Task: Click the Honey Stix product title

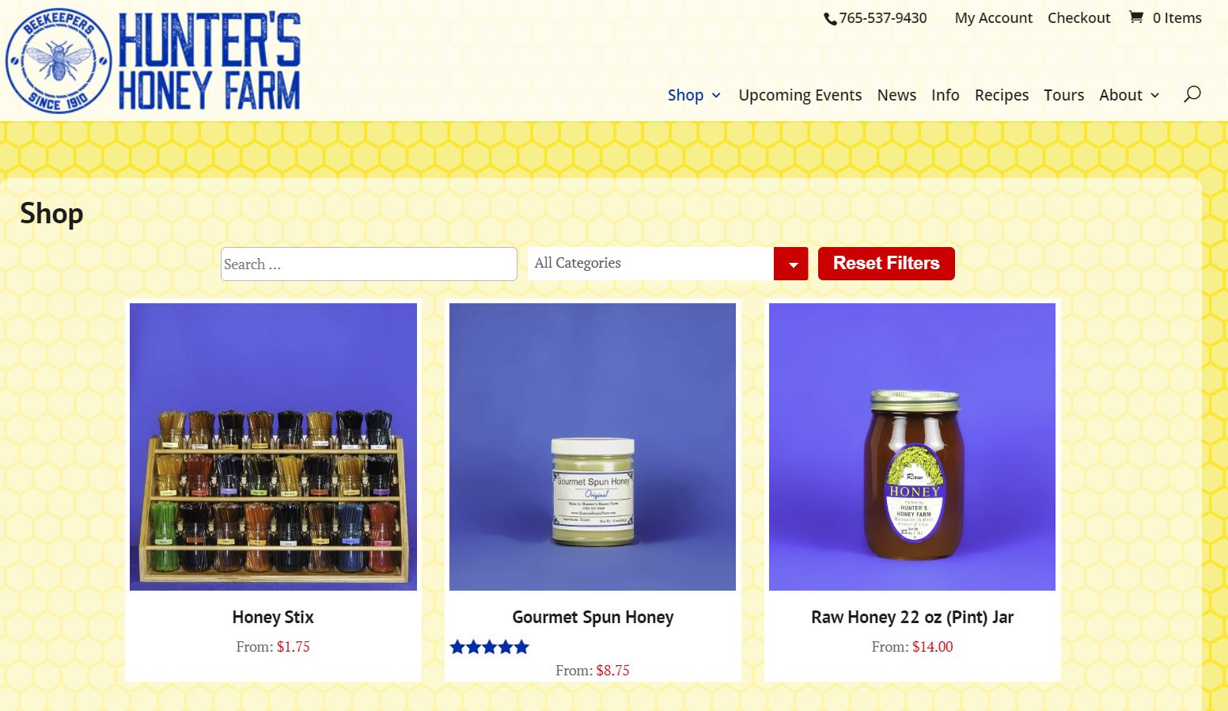Action: click(x=273, y=617)
